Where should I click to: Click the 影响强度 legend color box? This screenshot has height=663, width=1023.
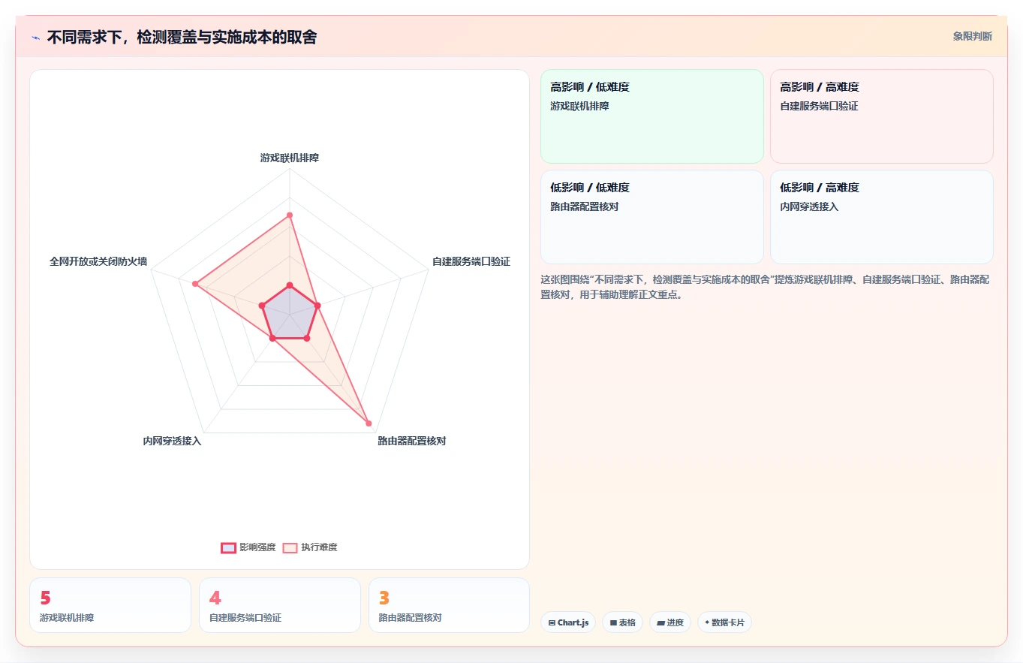pos(228,547)
